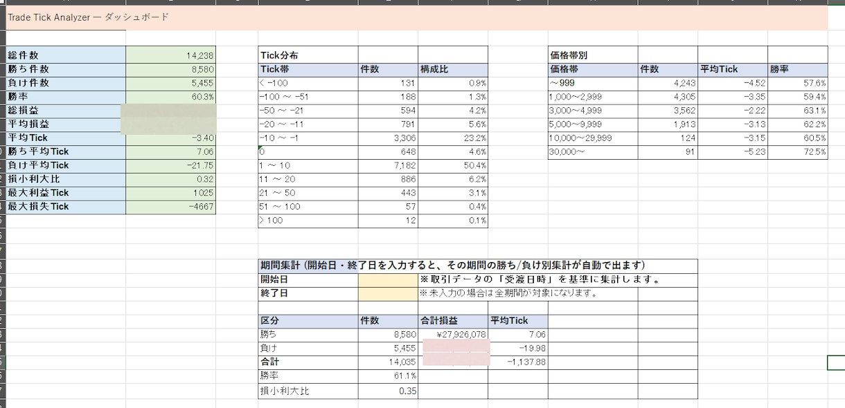Select the 50.4% composition ratio cell
Image resolution: width=845 pixels, height=408 pixels.
tap(453, 166)
